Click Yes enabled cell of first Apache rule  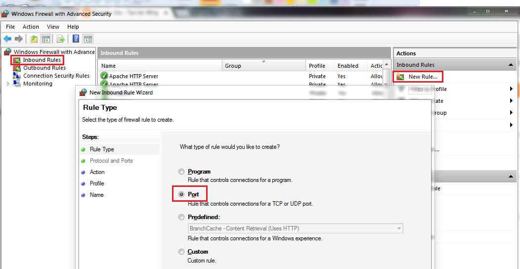[342, 76]
